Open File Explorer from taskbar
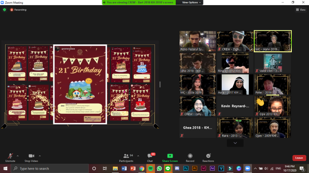Image resolution: width=309 pixels, height=173 pixels. pos(115,168)
